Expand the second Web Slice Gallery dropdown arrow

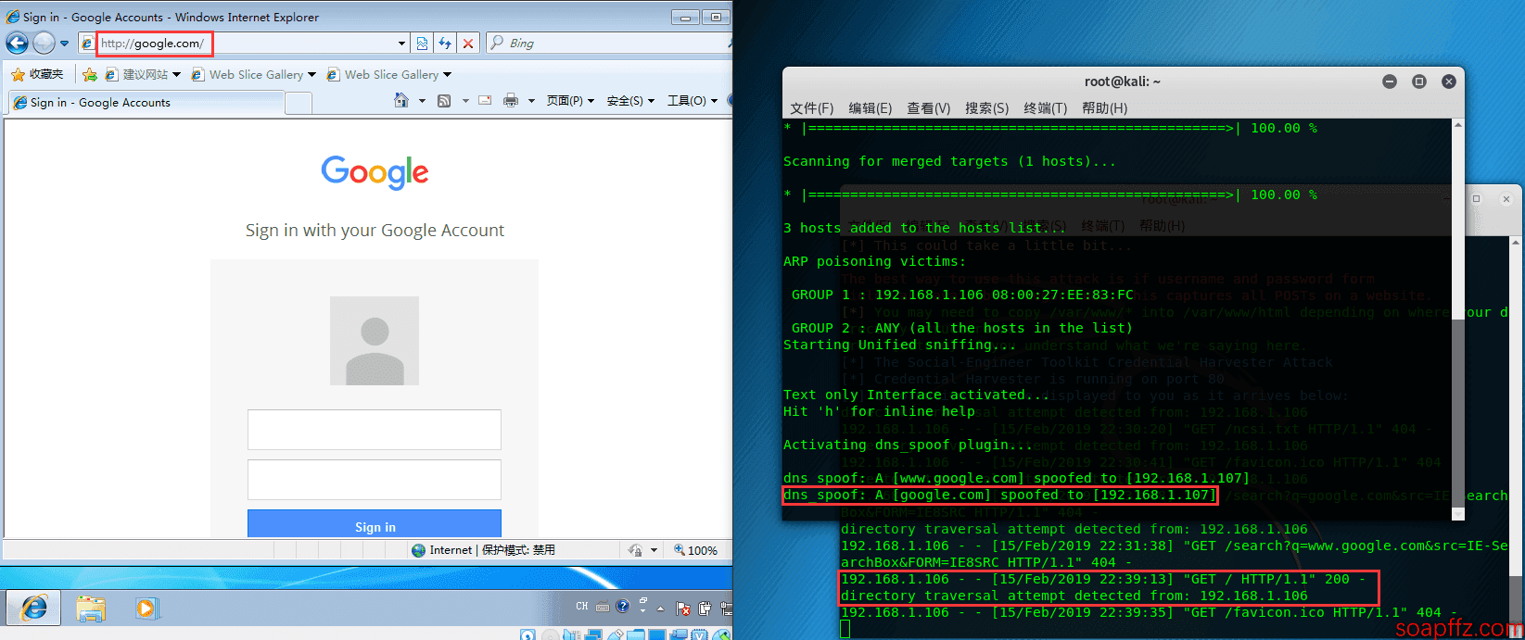click(x=448, y=75)
